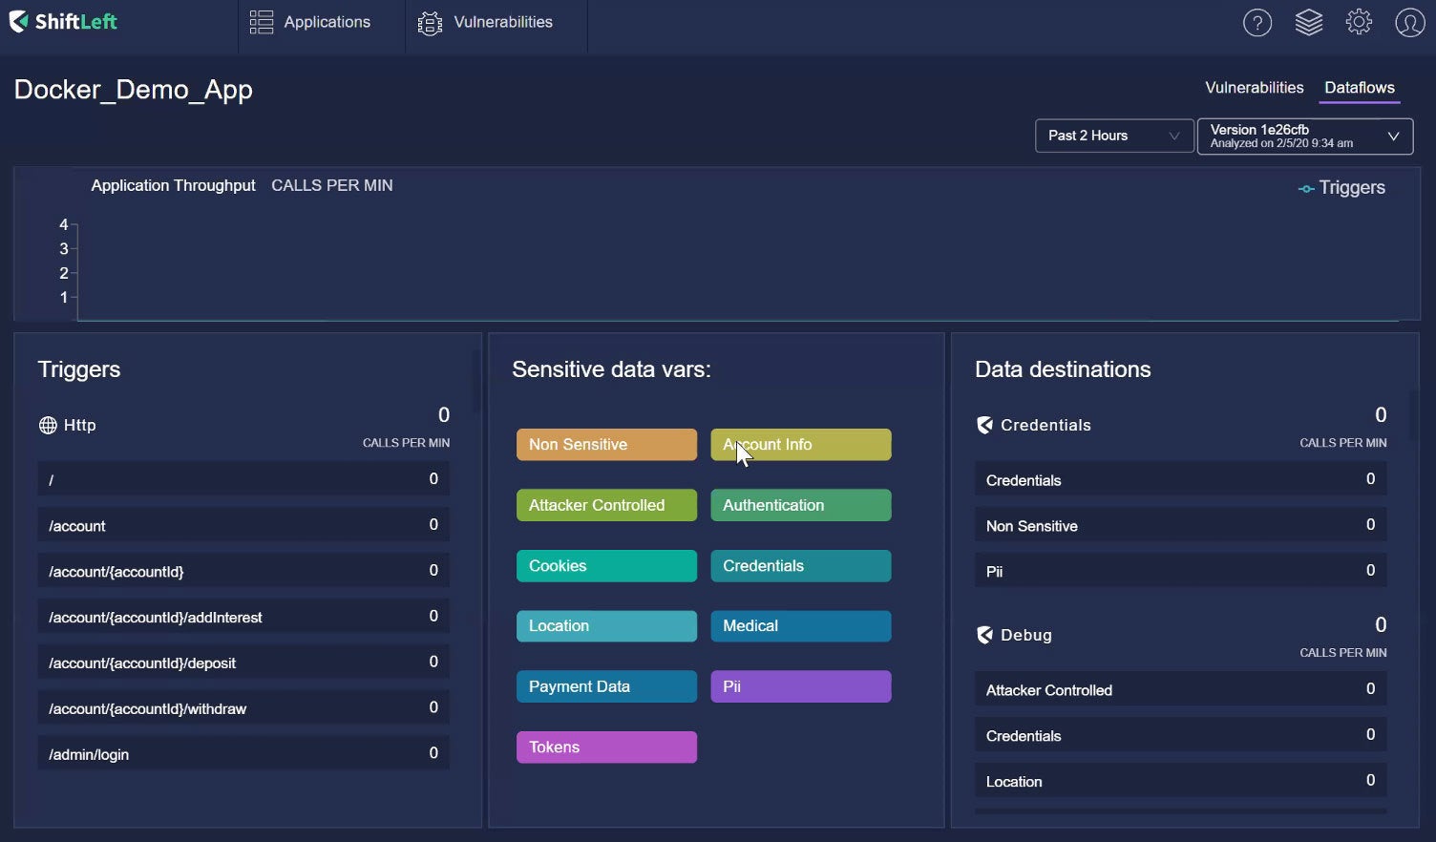The height and width of the screenshot is (842, 1436).
Task: Click the purple Pii data tag
Action: (x=801, y=686)
